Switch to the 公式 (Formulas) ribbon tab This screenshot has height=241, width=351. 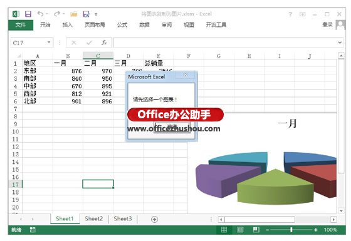coord(122,24)
